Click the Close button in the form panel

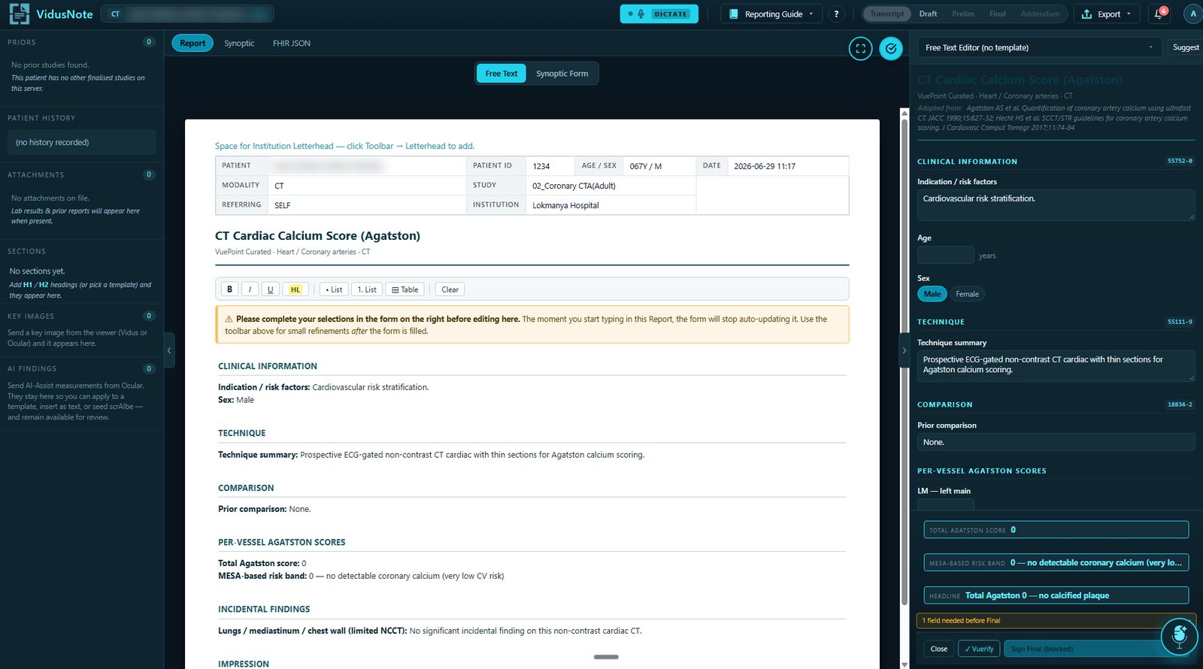click(x=939, y=649)
